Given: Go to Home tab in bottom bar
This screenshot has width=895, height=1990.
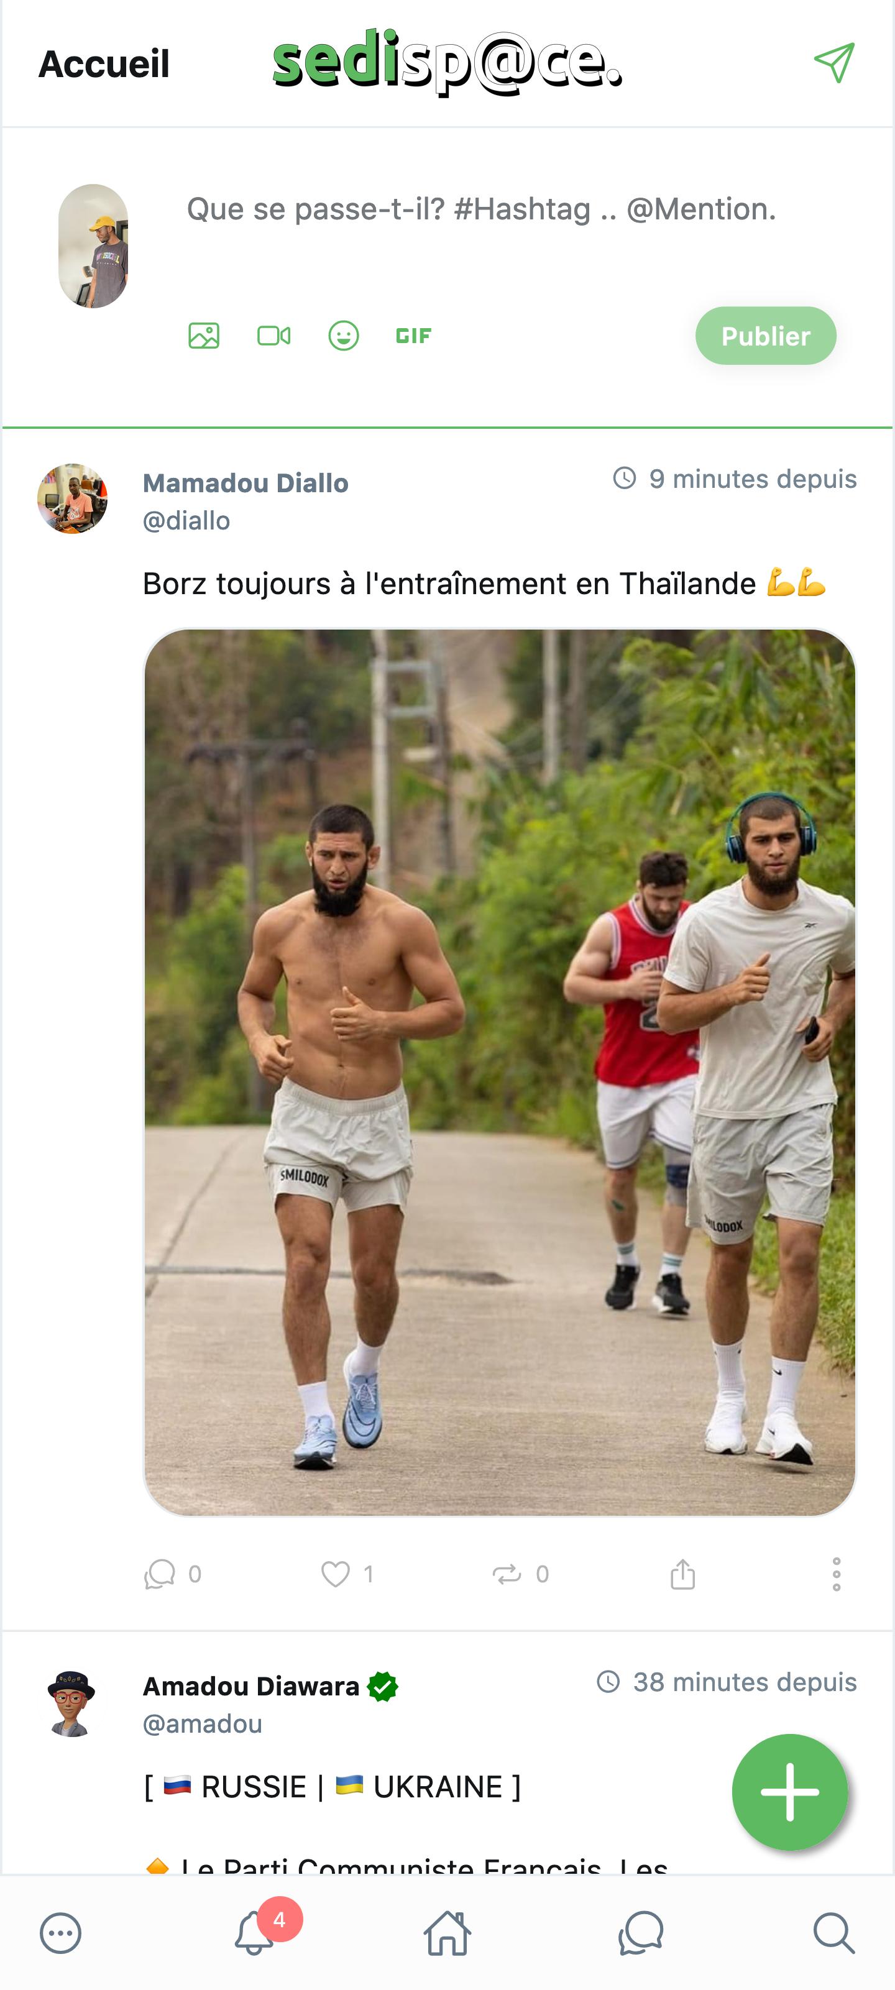Looking at the screenshot, I should point(447,1933).
